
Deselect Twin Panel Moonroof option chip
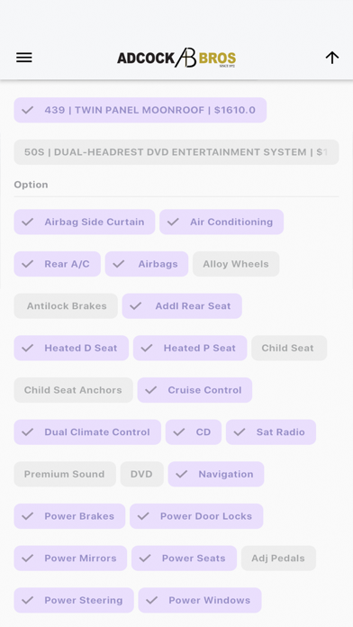tap(140, 110)
